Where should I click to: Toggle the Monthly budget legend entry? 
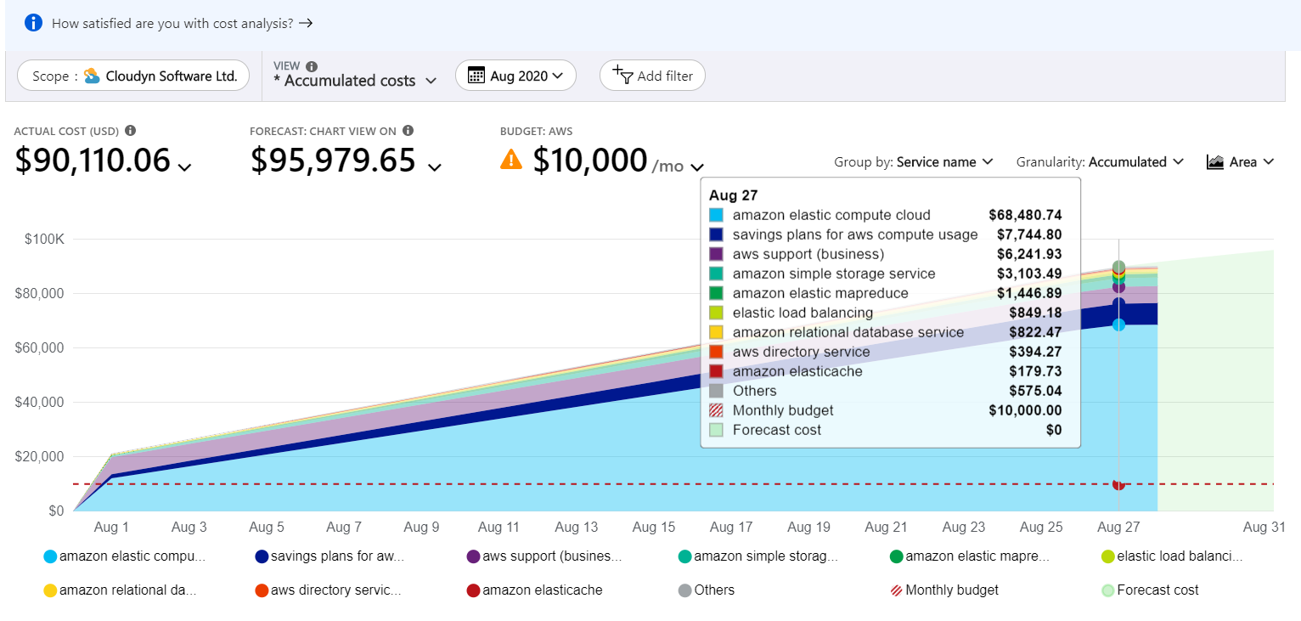tap(943, 590)
